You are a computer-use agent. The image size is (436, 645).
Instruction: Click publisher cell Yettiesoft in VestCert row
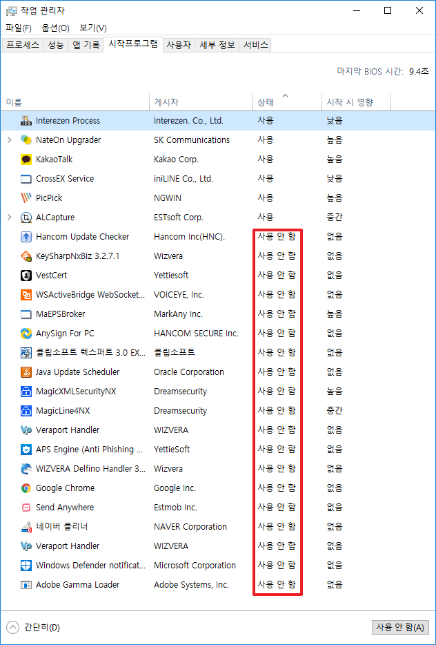[x=171, y=276]
